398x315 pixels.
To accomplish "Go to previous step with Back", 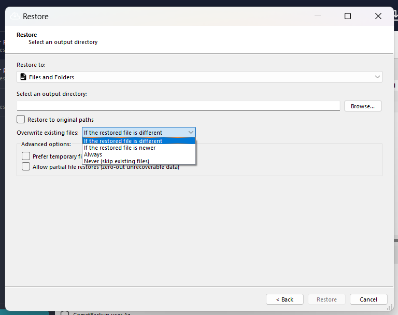I will click(285, 299).
